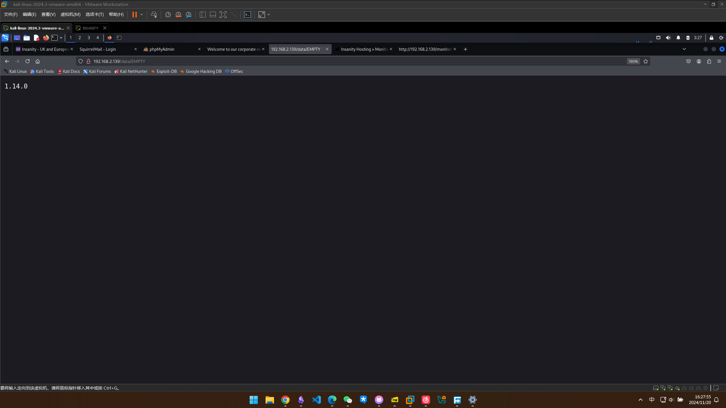The height and width of the screenshot is (408, 726).
Task: Open the 虚拟机(M) menu
Action: pos(70,14)
